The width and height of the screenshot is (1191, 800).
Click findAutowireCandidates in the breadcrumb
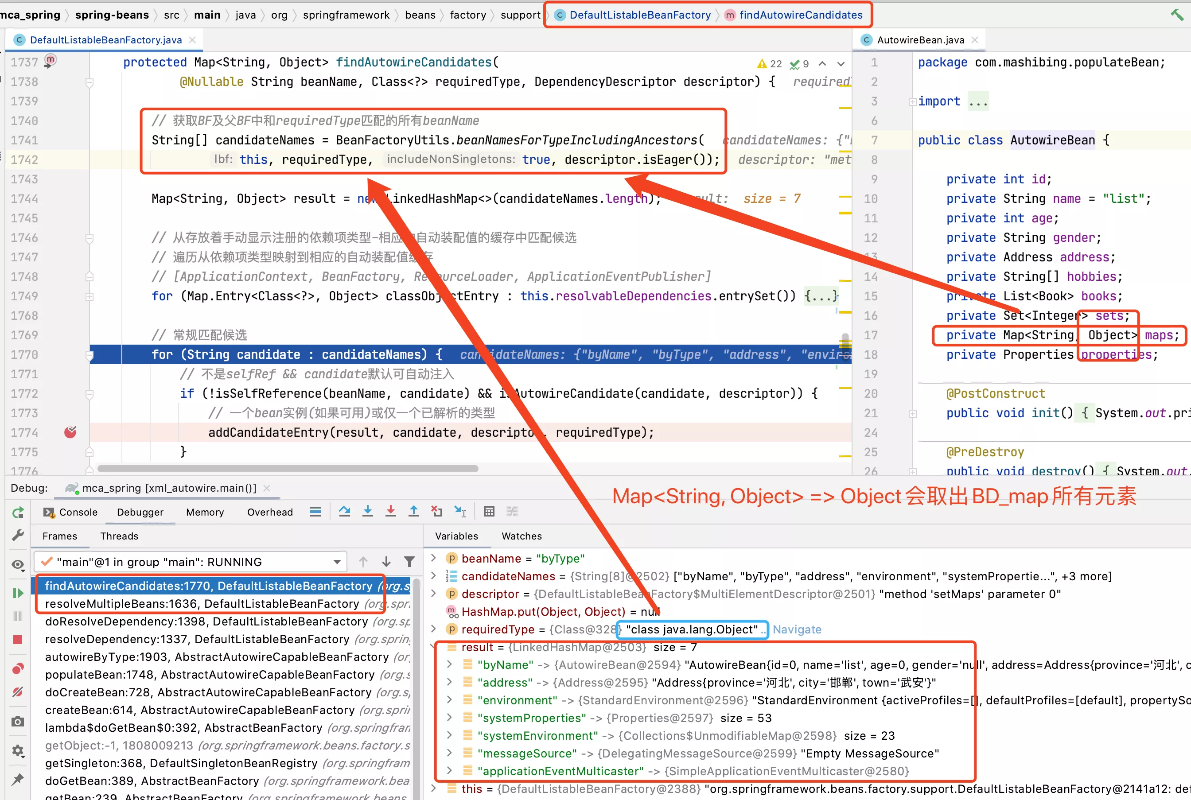pyautogui.click(x=801, y=15)
